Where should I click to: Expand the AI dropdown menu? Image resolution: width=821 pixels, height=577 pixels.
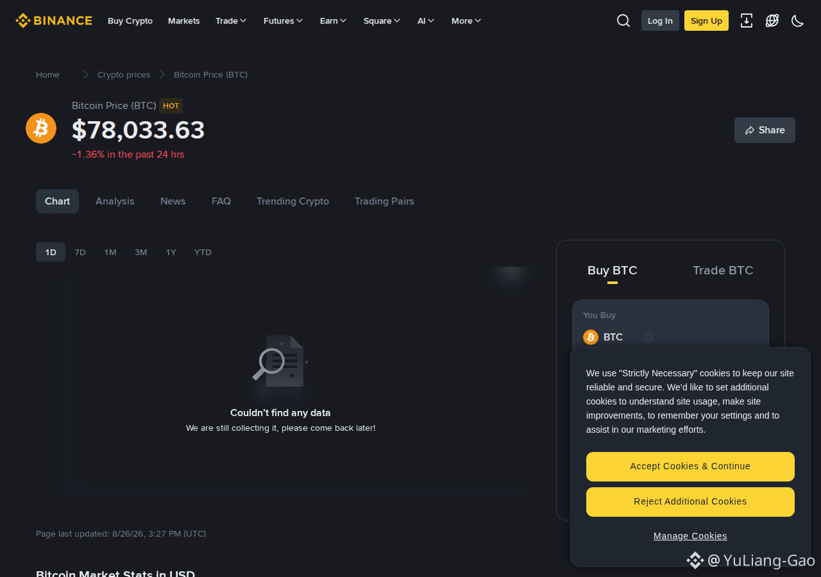pos(426,21)
